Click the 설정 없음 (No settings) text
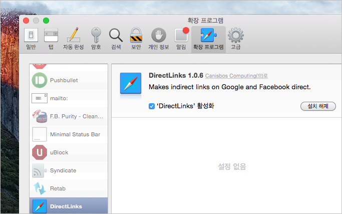The image size is (342, 214). pyautogui.click(x=232, y=166)
